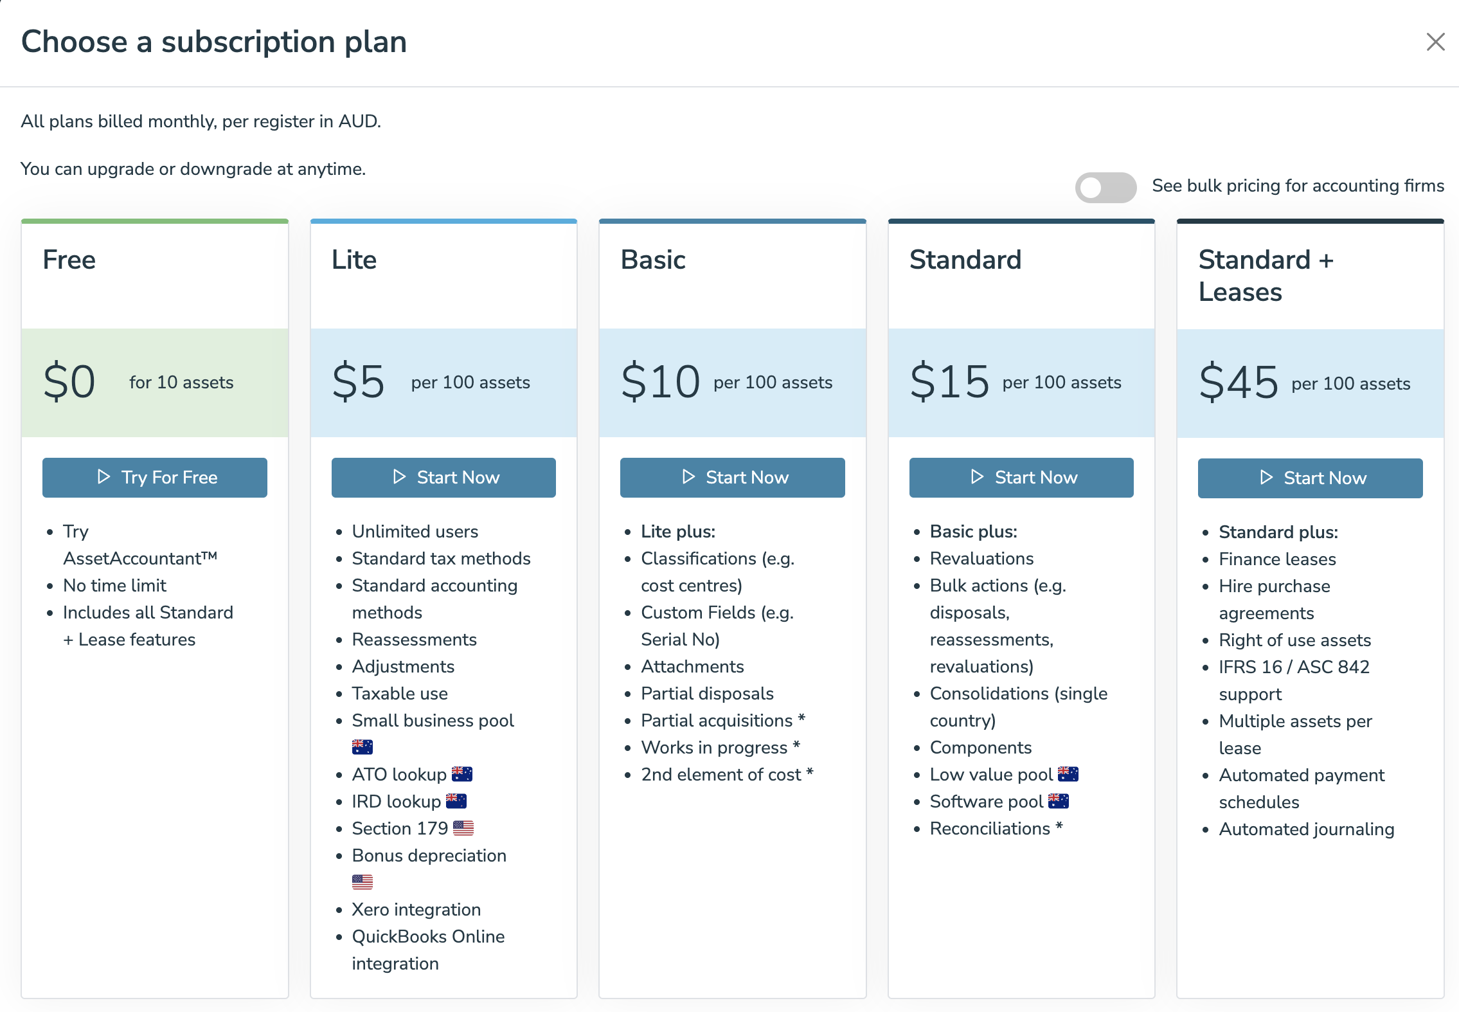
Task: Click Start Now on the Standard plan
Action: pos(1021,477)
